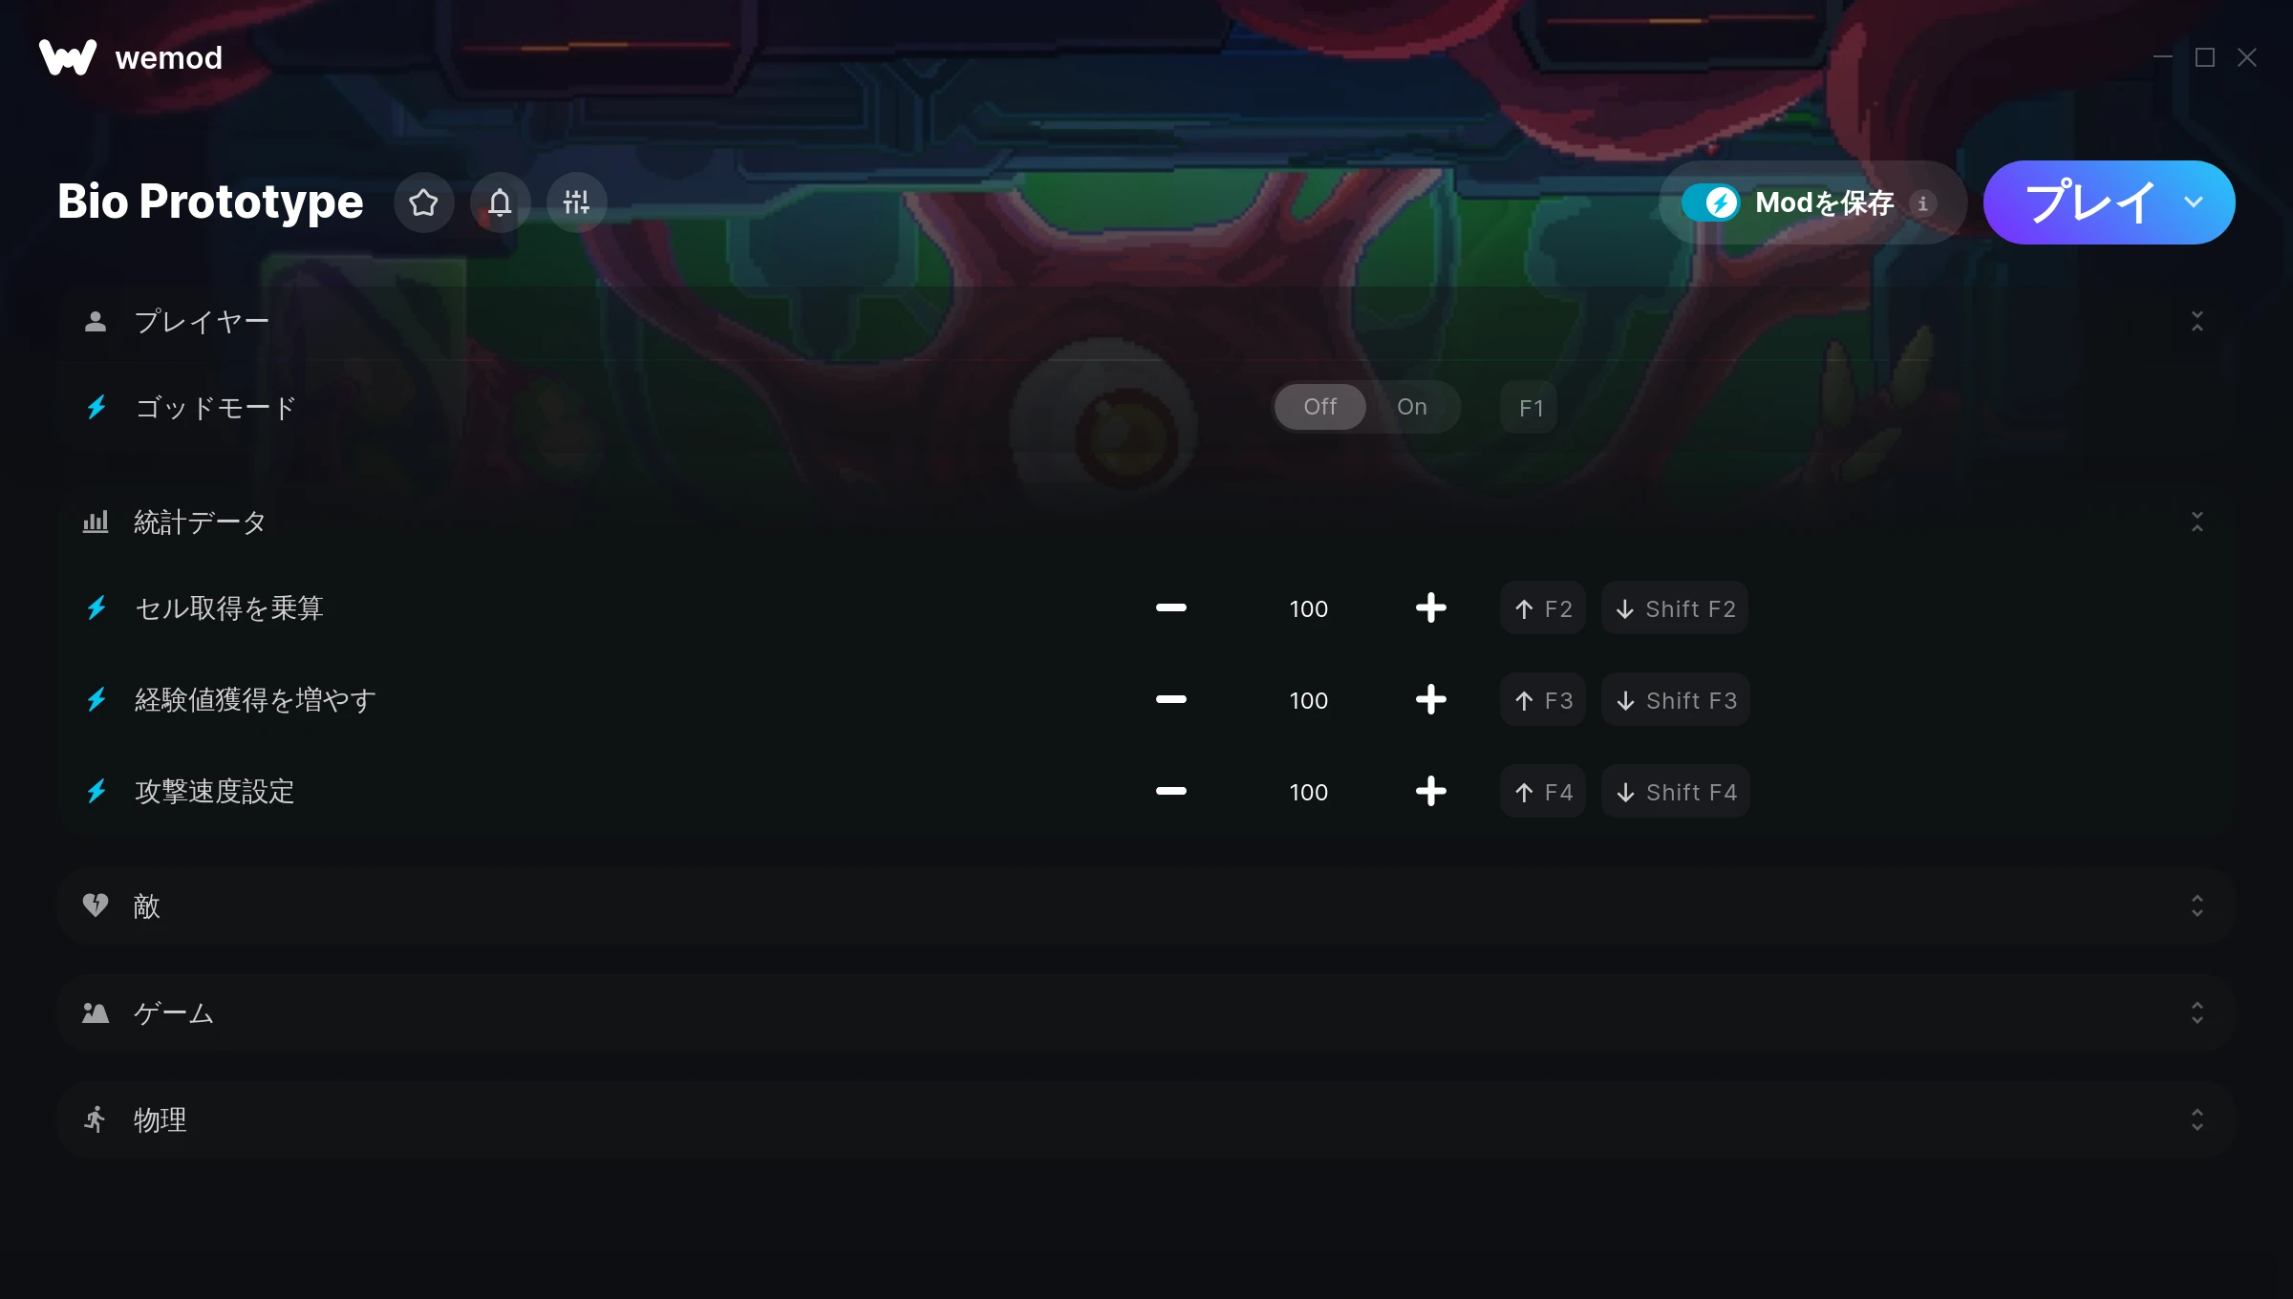Click plus icon for セル取得を乗算
The width and height of the screenshot is (2293, 1299).
pos(1430,608)
